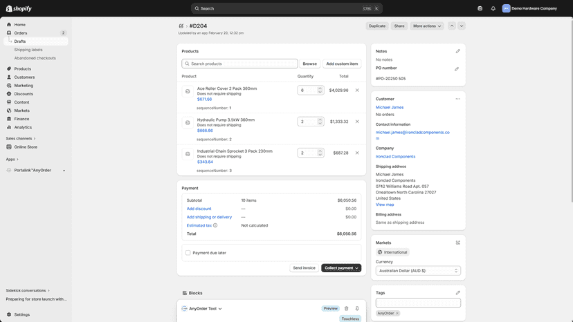Open the $666.66 price link
Viewport: 573px width, 322px height.
coord(205,131)
